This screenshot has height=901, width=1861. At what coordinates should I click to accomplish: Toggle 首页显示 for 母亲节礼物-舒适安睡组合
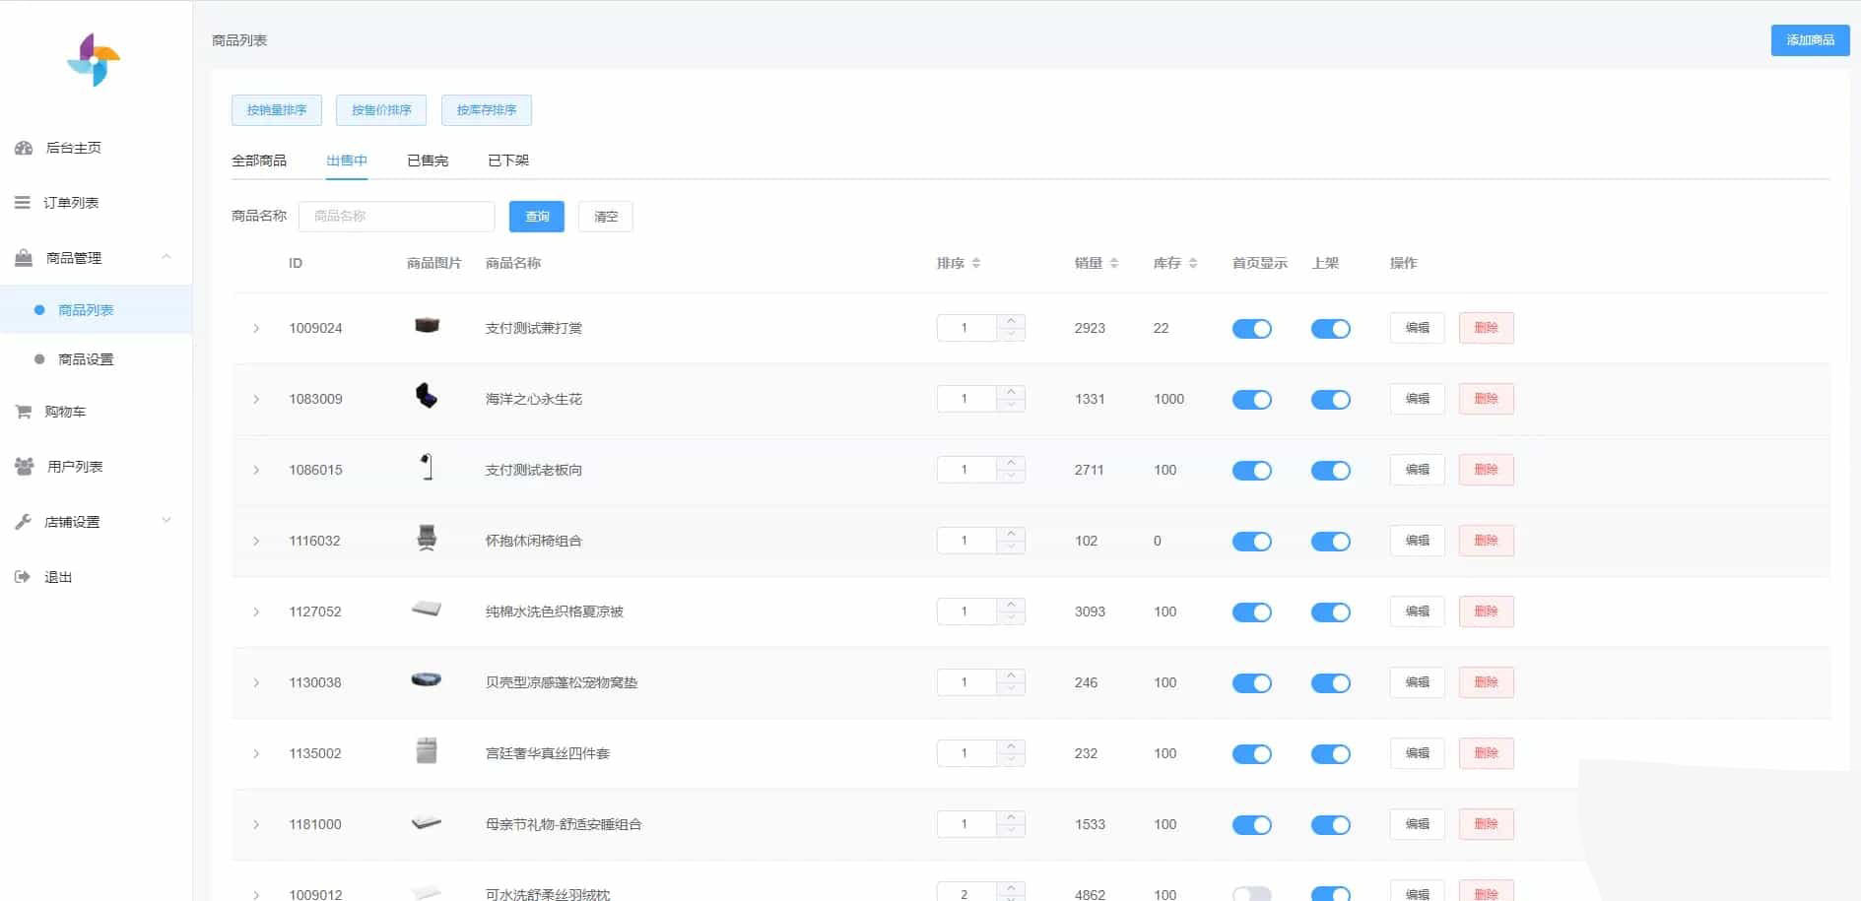click(x=1252, y=825)
